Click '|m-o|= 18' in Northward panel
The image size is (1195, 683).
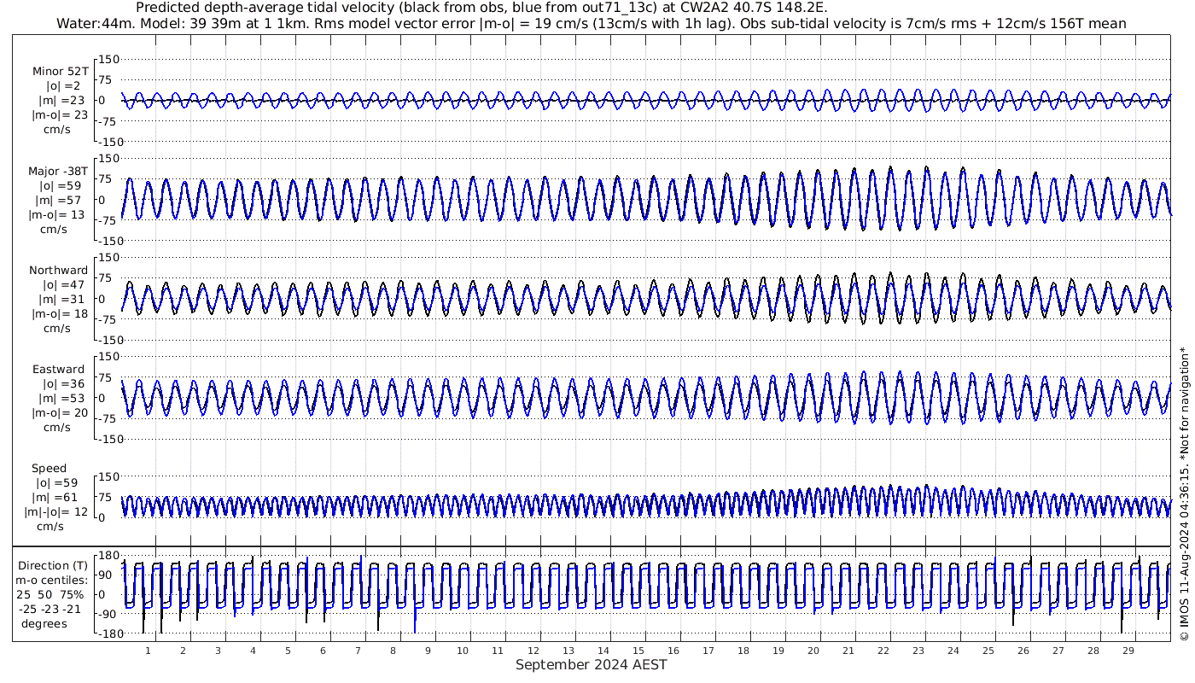coord(58,313)
